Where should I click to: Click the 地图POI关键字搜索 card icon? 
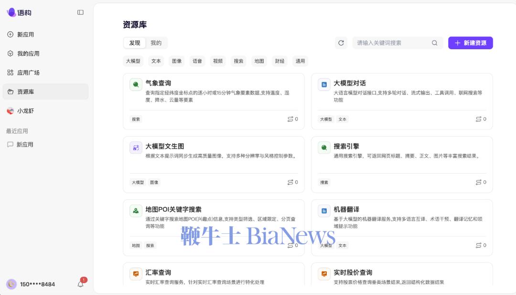point(136,211)
